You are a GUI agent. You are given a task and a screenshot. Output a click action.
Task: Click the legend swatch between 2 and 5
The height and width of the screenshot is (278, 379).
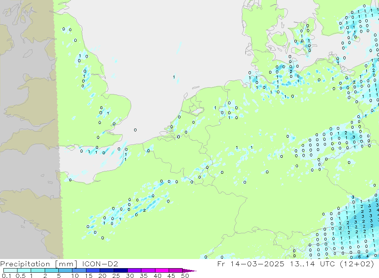[52, 270]
